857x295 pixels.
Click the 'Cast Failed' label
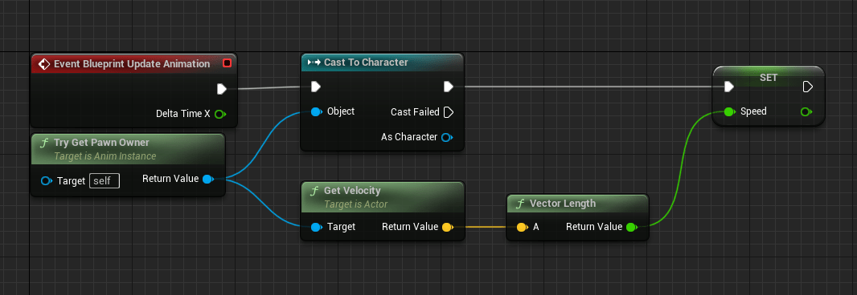(415, 111)
